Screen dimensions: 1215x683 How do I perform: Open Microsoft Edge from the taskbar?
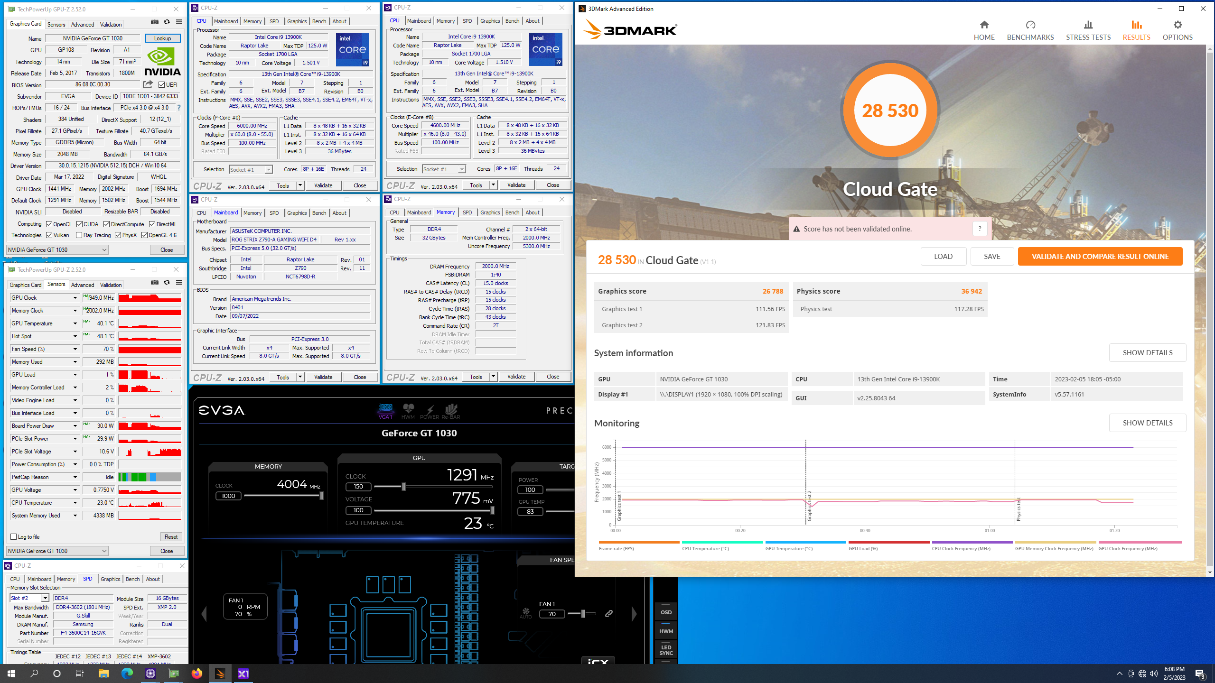(x=127, y=673)
